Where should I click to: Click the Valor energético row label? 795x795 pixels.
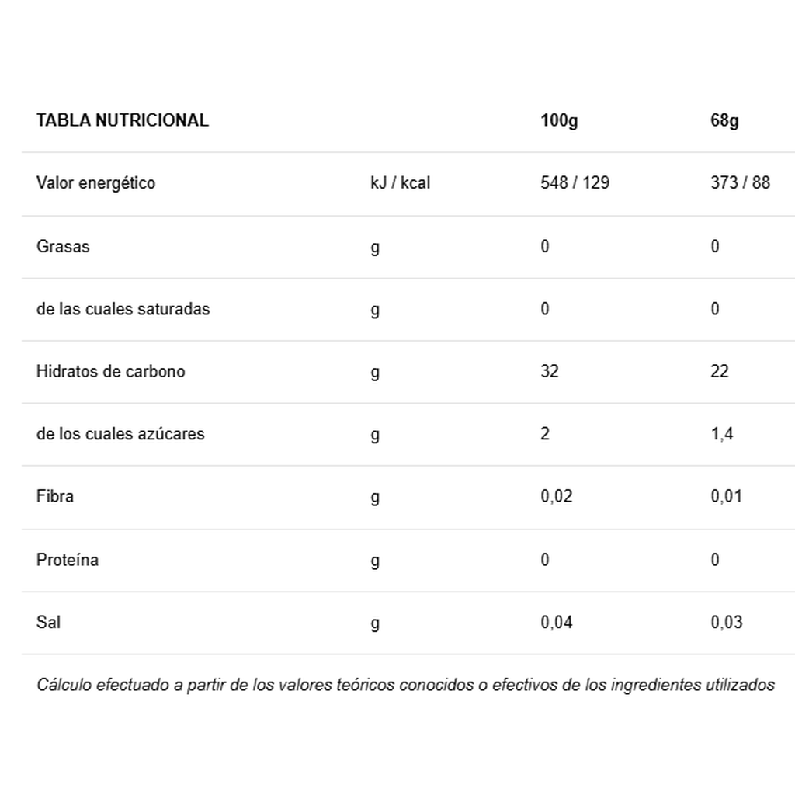coord(95,183)
